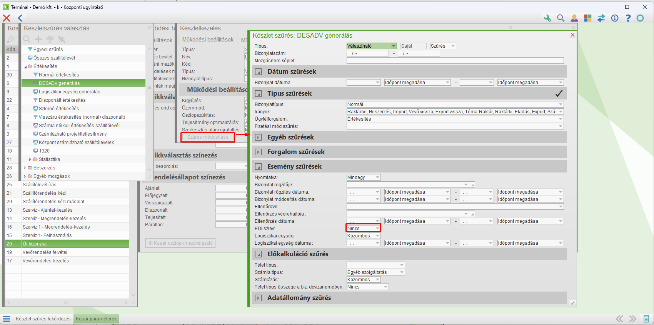Open the Szűrés dropdown next to Saját
Viewport: 654px width, 325px height.
click(453, 46)
